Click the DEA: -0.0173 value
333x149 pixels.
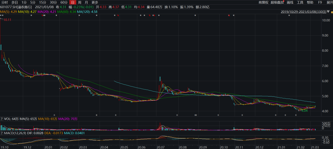(x=54, y=133)
